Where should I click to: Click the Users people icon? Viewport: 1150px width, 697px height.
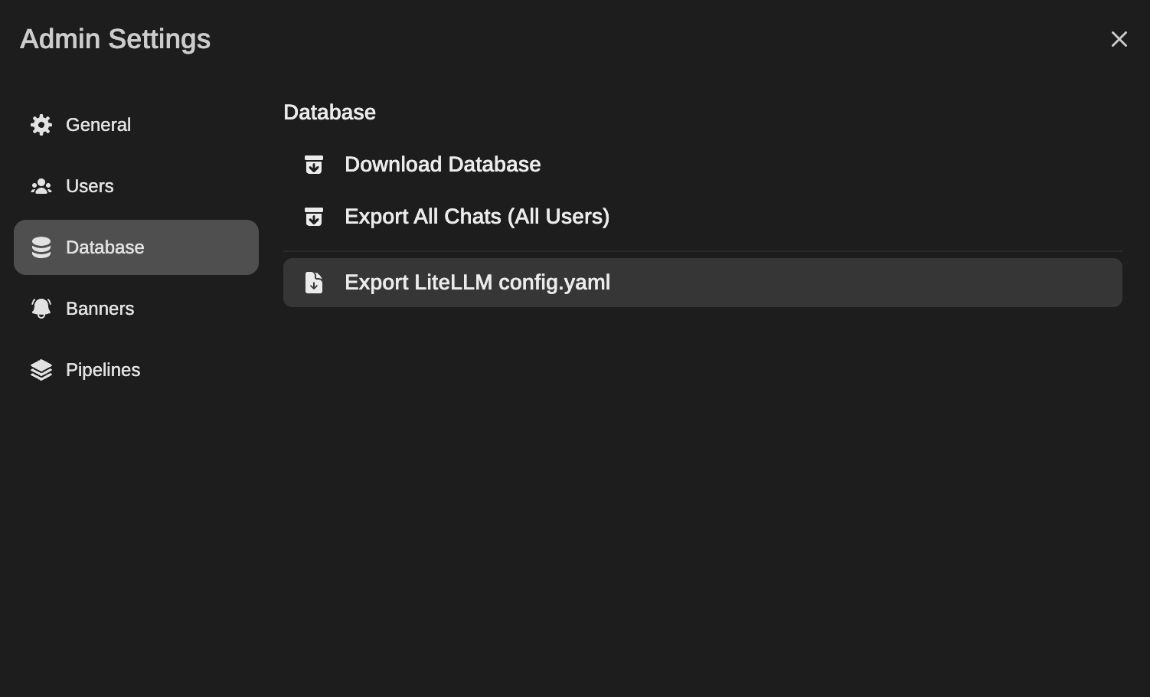[x=41, y=186]
